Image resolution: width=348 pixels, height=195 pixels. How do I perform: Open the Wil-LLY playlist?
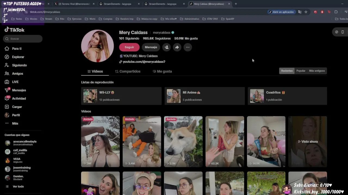coord(121,96)
